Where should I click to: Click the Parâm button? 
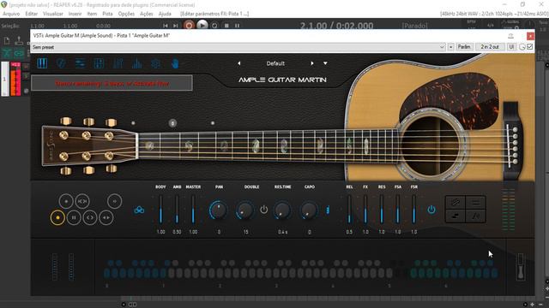pyautogui.click(x=464, y=47)
